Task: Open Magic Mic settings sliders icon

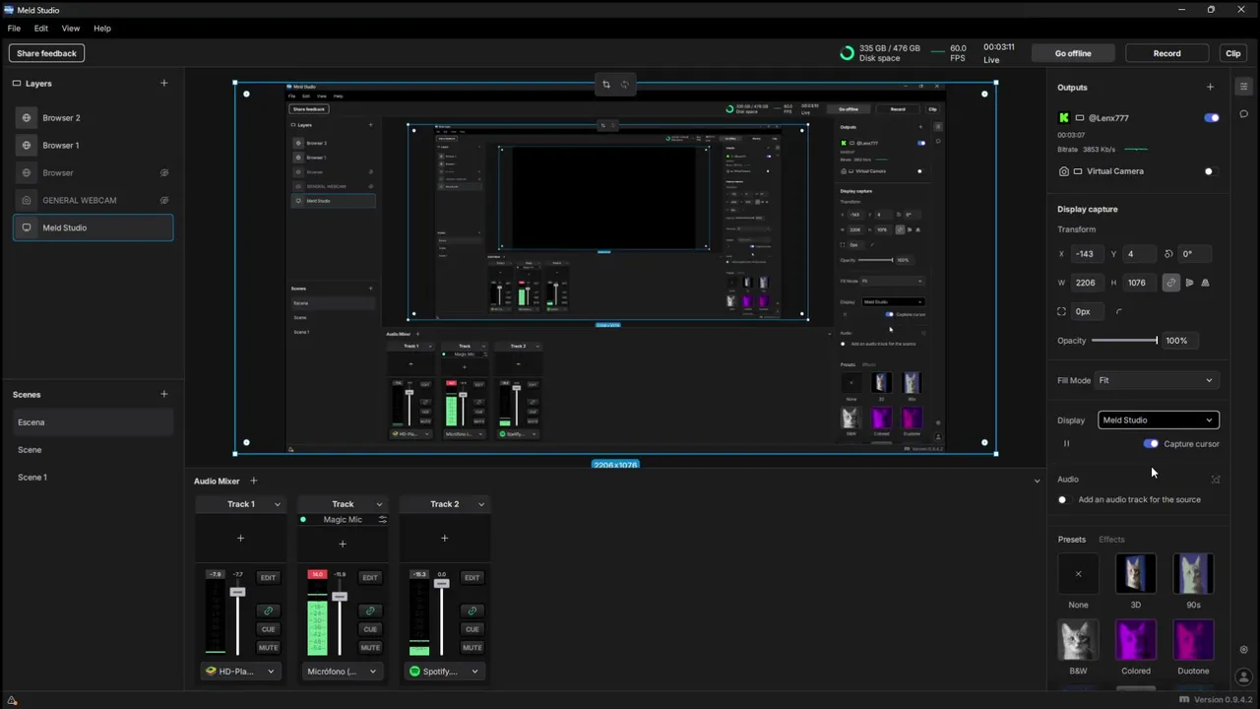Action: tap(382, 520)
